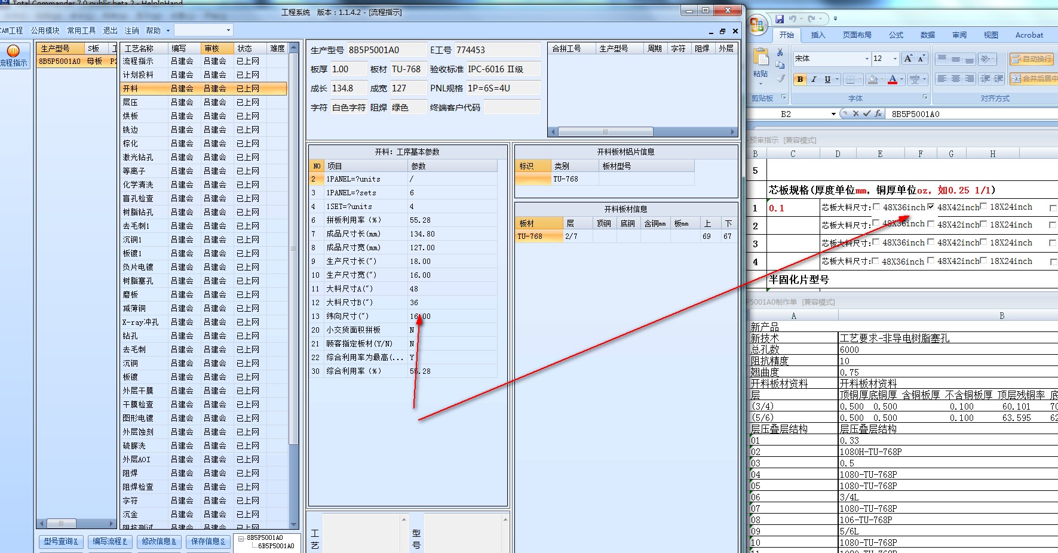This screenshot has width=1058, height=553.
Task: Select the Format Painter brush in Excel
Action: pos(780,78)
